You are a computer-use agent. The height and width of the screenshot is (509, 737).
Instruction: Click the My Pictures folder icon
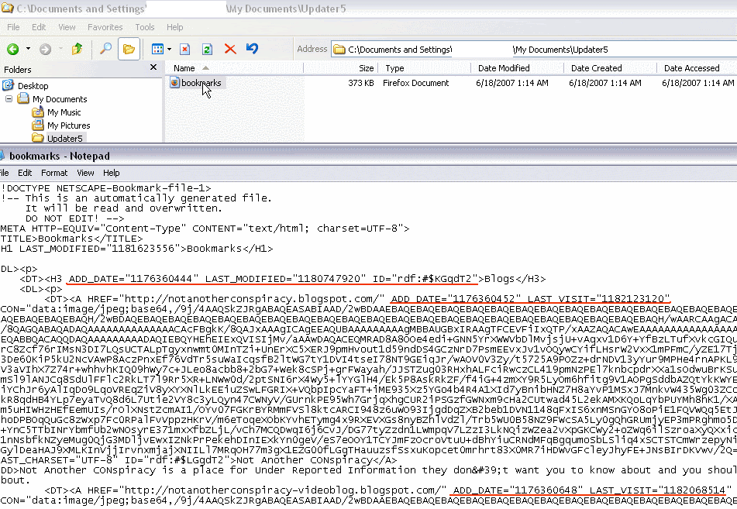38,125
